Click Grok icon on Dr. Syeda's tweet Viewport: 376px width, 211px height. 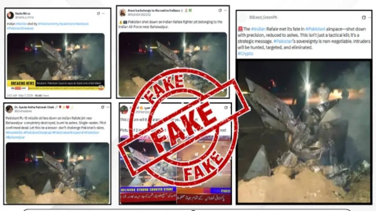[103, 107]
